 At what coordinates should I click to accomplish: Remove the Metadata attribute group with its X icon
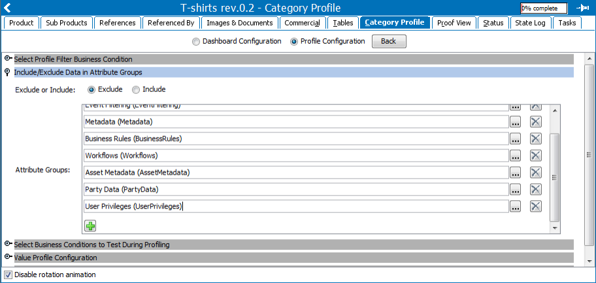[x=536, y=122]
